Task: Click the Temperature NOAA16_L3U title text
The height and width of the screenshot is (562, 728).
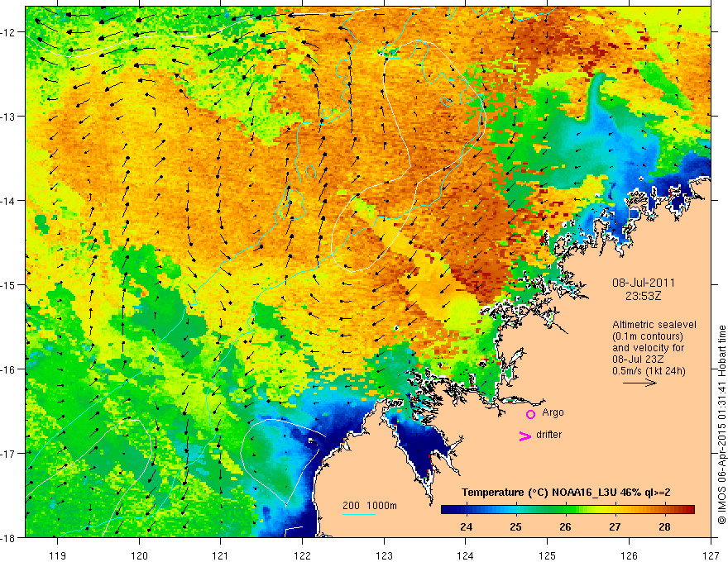Action: tap(566, 493)
